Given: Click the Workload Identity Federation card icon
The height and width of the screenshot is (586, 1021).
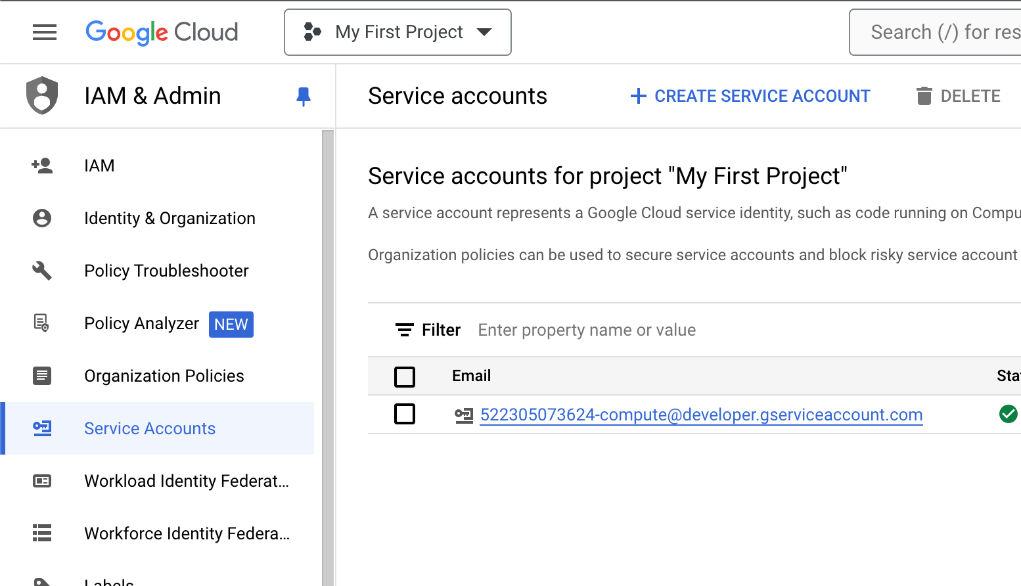Looking at the screenshot, I should (42, 481).
